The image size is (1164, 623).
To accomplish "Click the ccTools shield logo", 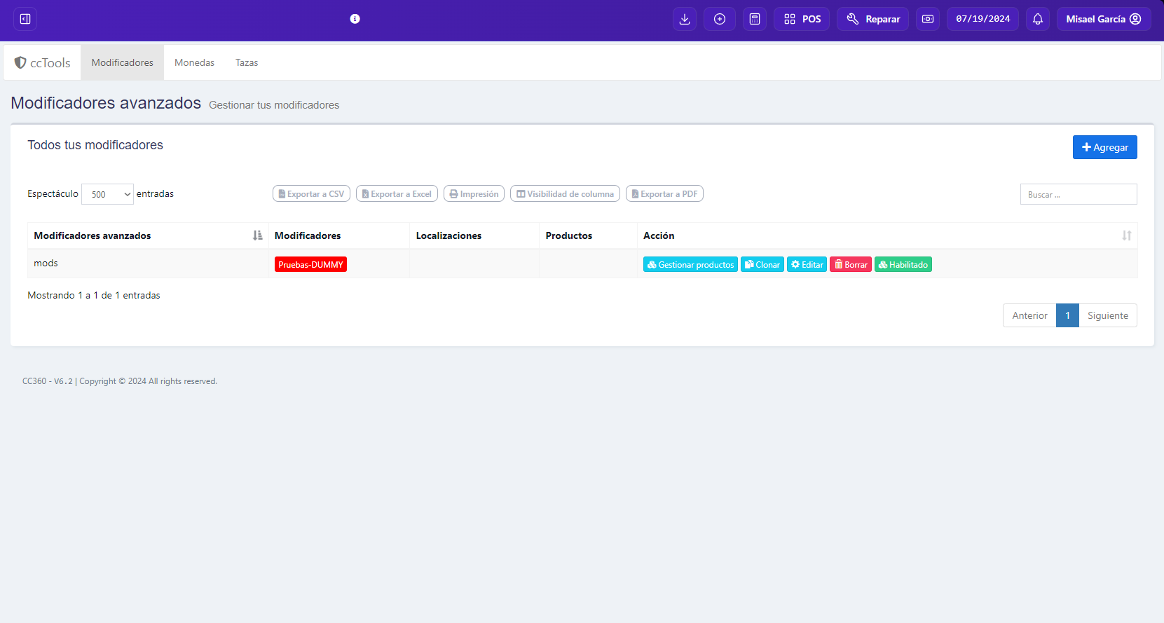I will coord(43,62).
